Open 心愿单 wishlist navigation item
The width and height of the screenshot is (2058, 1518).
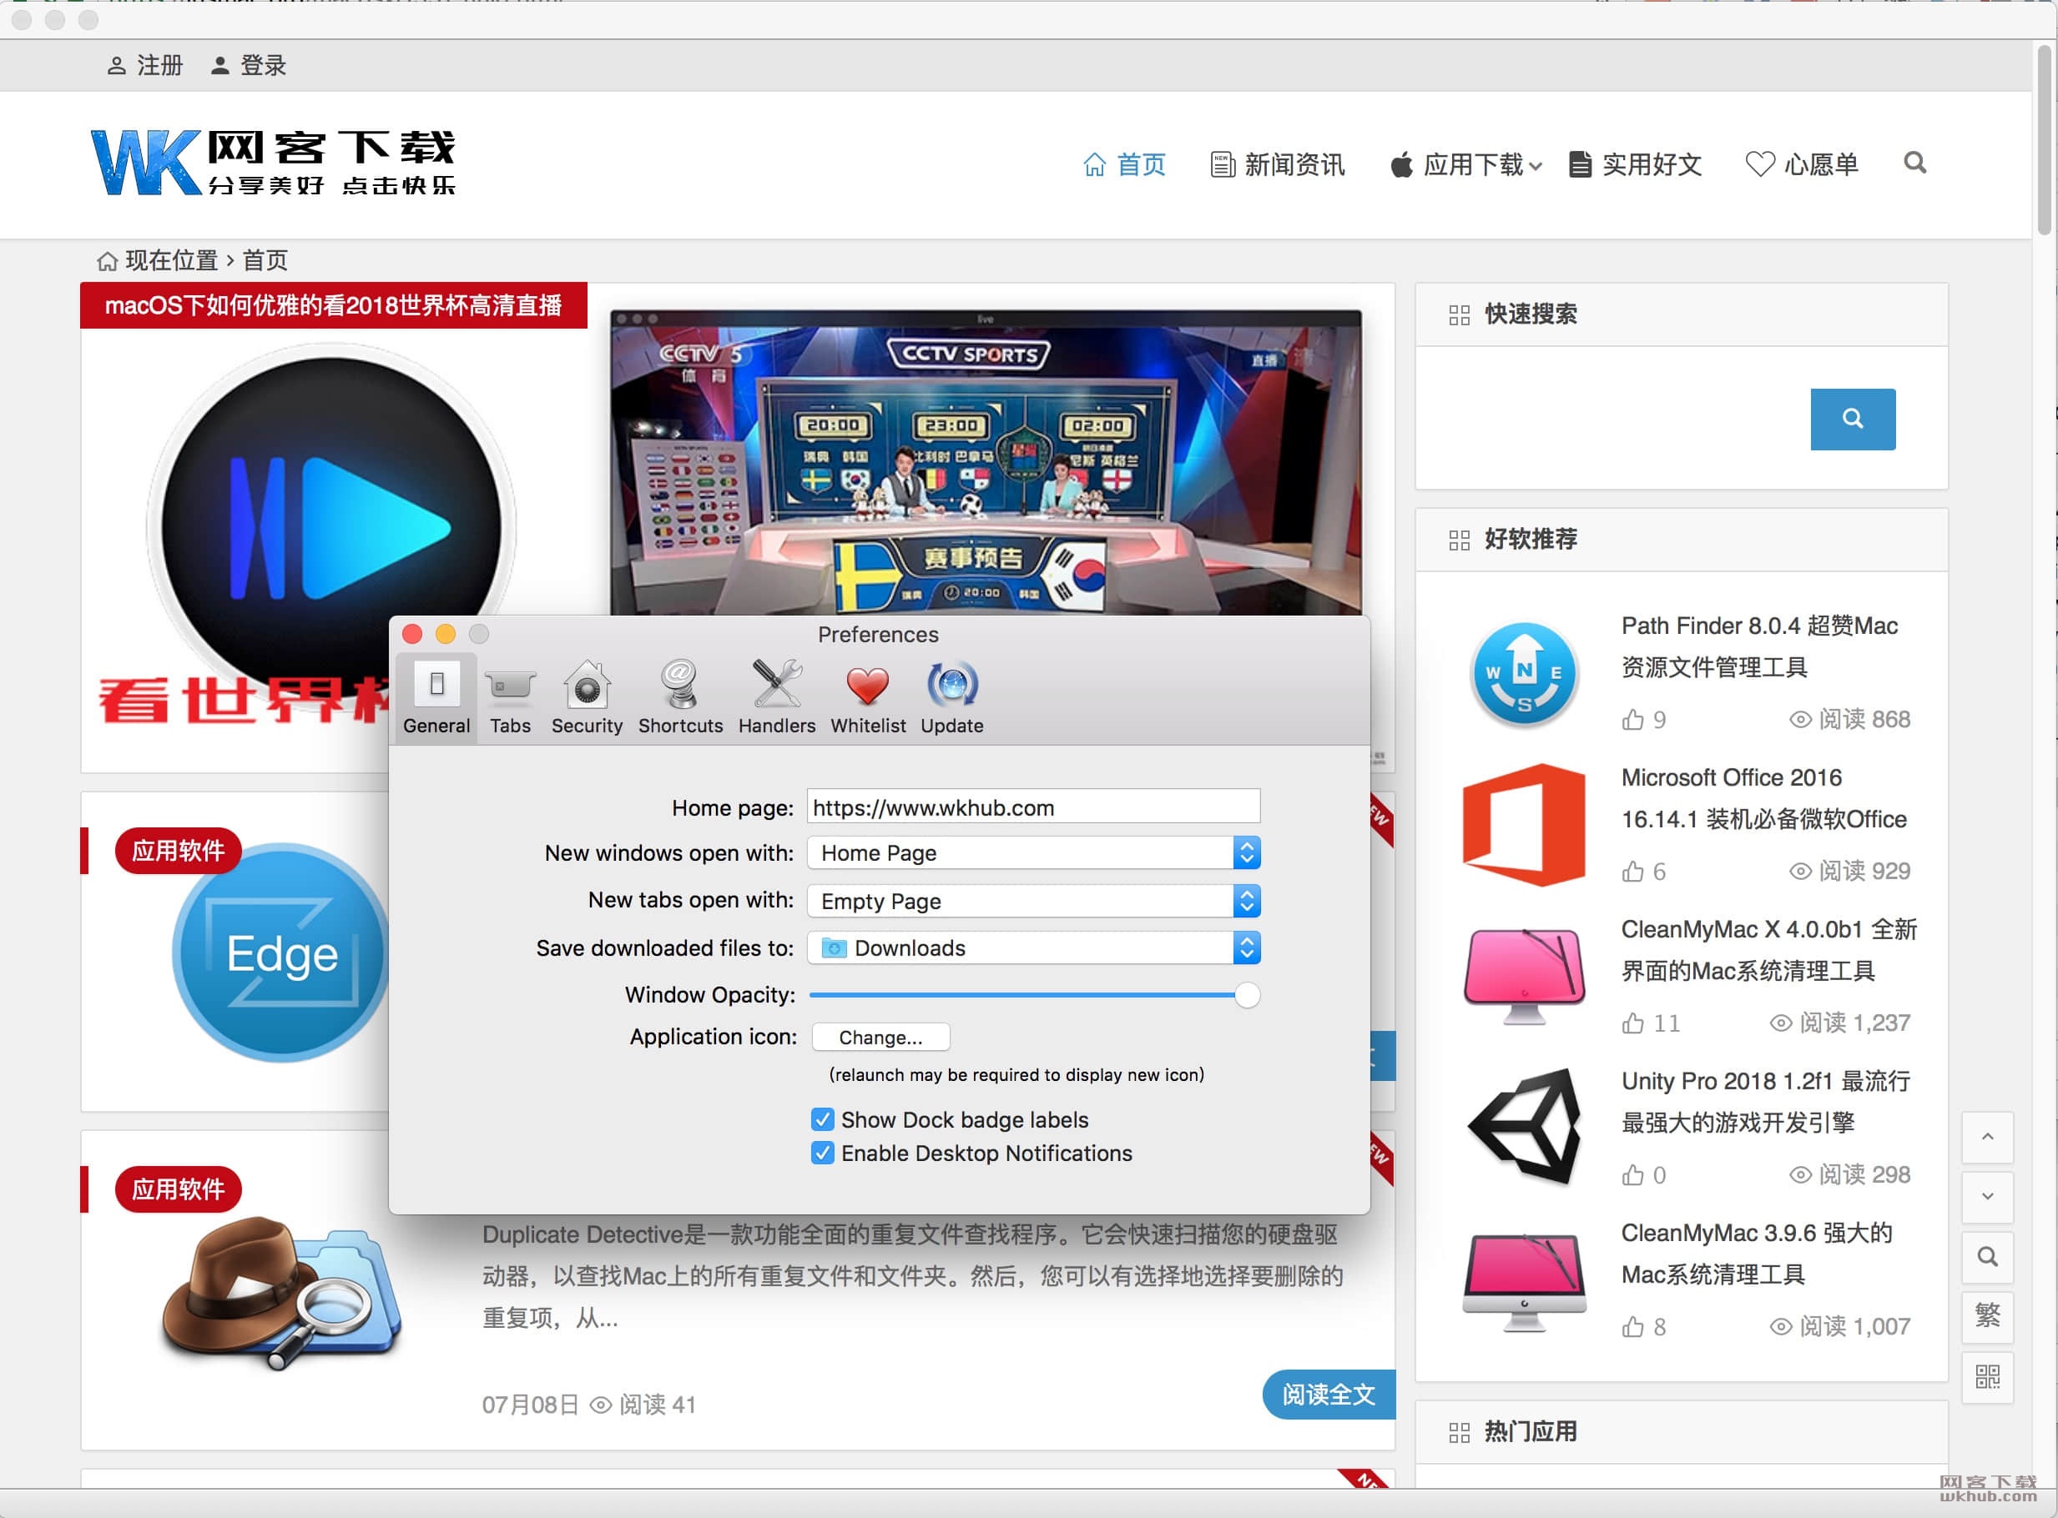tap(1802, 164)
